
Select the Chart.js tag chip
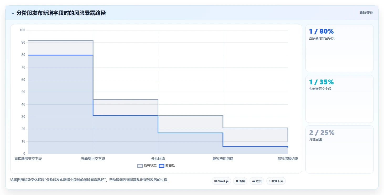pos(221,181)
